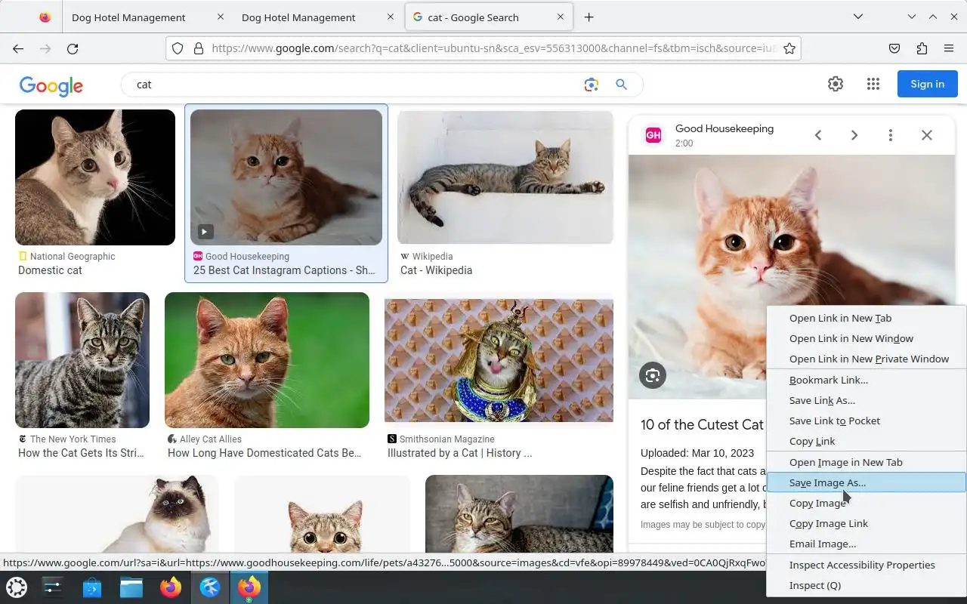Open the system settings sliders icon in taskbar
This screenshot has height=604, width=967.
click(x=53, y=587)
